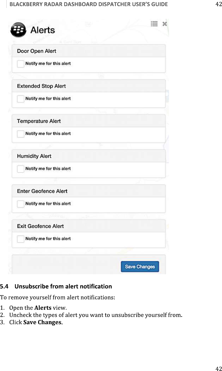Open the list menu icon beside the close button
This screenshot has height=371, width=222.
point(154,24)
